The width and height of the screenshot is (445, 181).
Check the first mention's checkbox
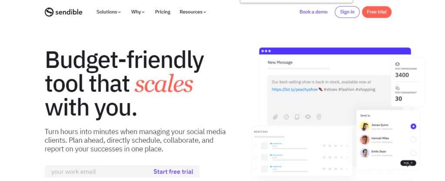pyautogui.click(x=256, y=146)
